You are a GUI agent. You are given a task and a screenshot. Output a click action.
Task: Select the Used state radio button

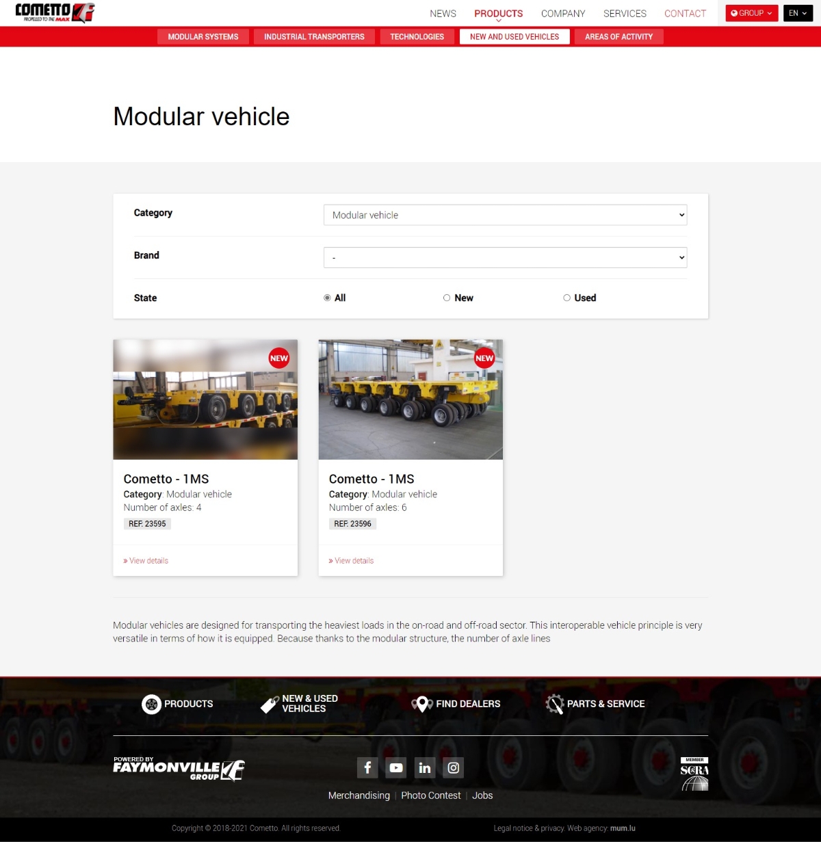click(566, 298)
